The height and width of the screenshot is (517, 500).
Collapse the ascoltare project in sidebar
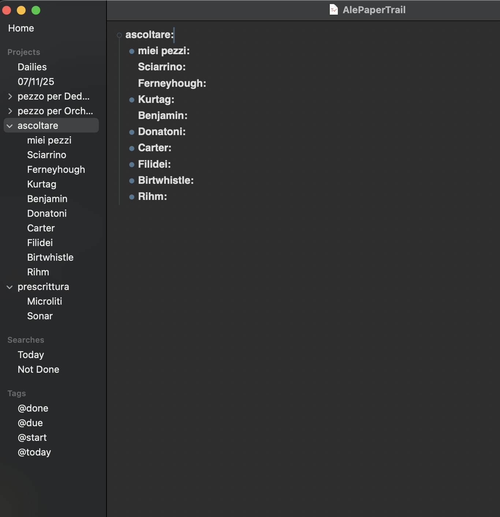[10, 126]
